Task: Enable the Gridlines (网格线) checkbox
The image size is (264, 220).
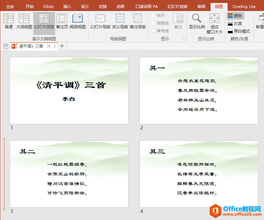Action: tap(153, 23)
